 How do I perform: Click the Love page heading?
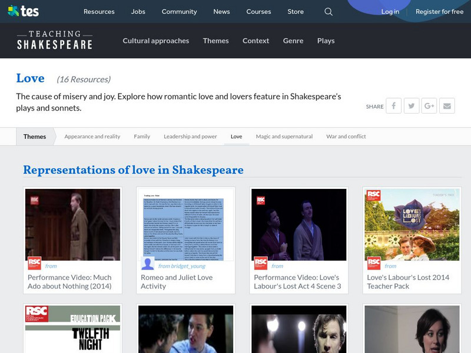tap(31, 78)
